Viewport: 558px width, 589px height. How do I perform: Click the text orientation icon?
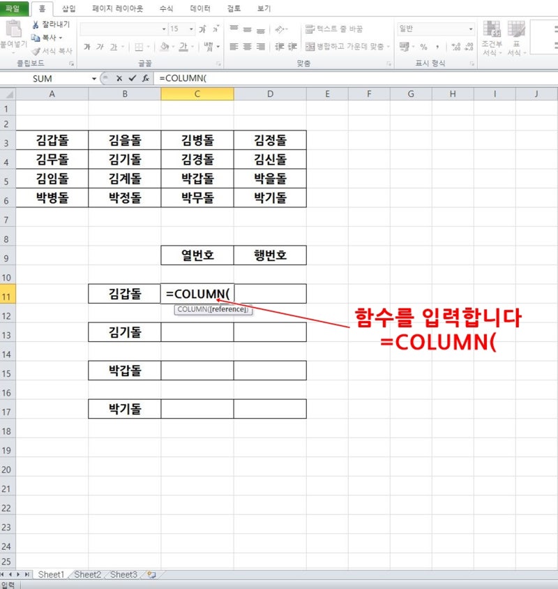coord(280,29)
